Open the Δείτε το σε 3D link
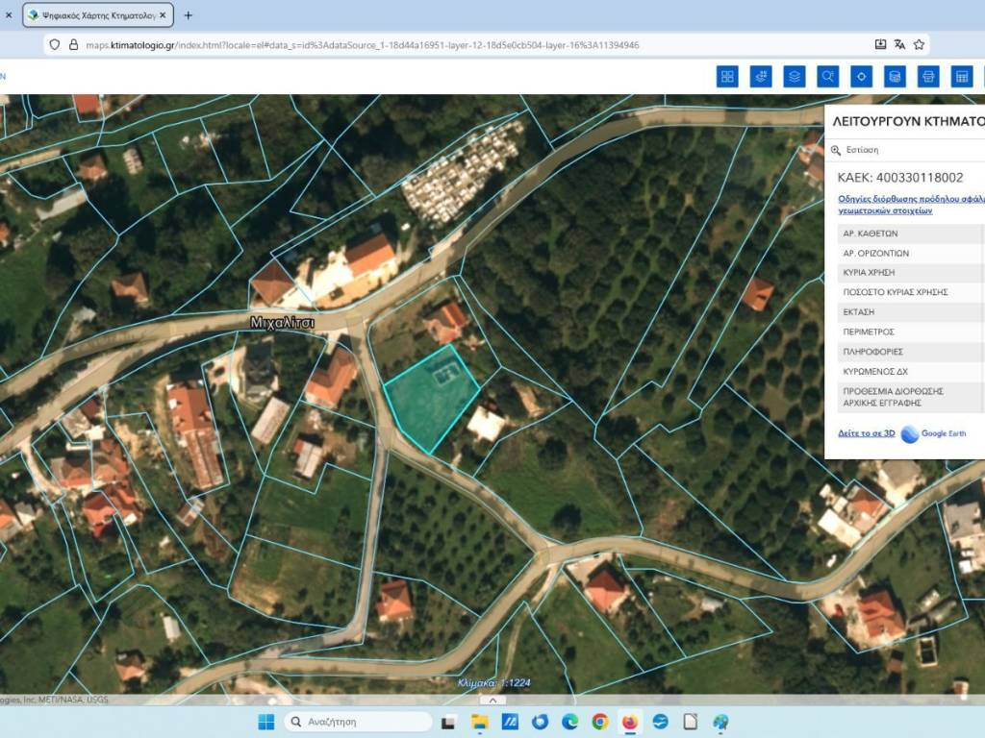The height and width of the screenshot is (738, 985). click(x=866, y=433)
